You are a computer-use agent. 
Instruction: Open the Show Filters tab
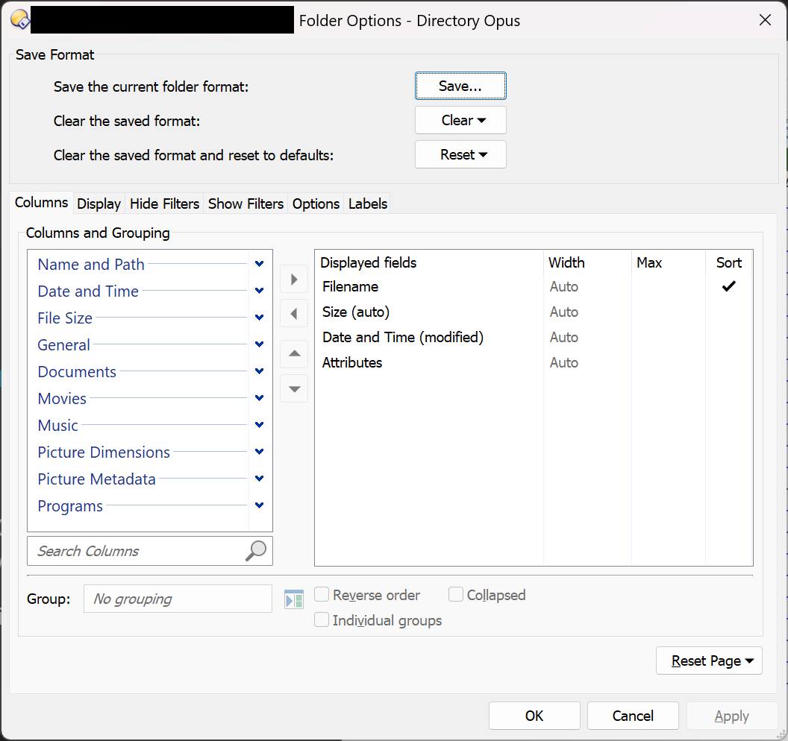point(246,204)
